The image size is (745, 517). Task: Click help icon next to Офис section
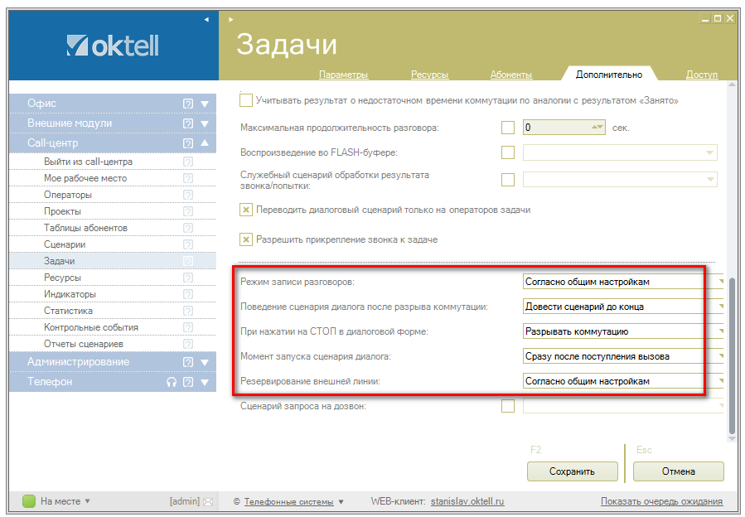coord(188,104)
